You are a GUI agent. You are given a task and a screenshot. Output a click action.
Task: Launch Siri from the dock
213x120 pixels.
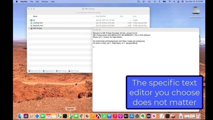coord(26,116)
